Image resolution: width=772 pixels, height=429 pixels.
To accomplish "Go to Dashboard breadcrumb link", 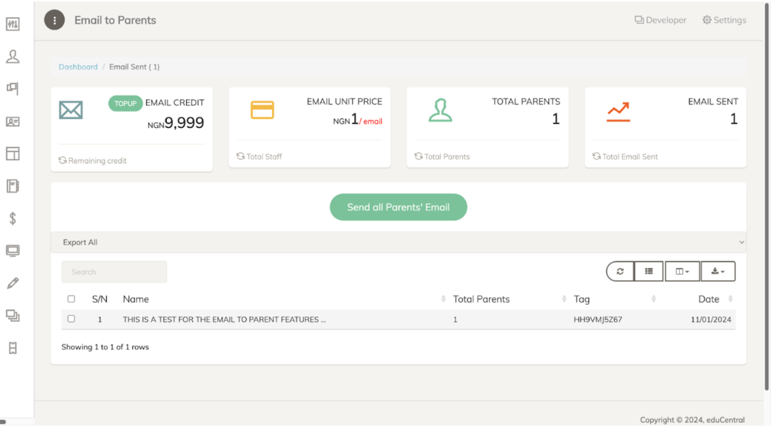I will tap(78, 67).
